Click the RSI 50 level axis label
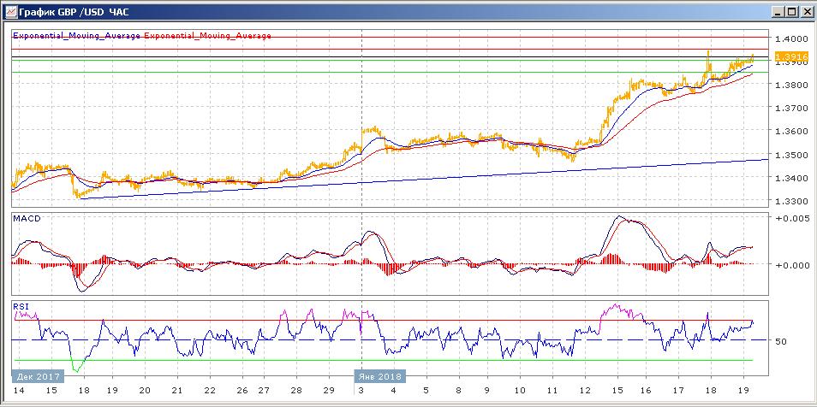817x407 pixels. coord(781,341)
